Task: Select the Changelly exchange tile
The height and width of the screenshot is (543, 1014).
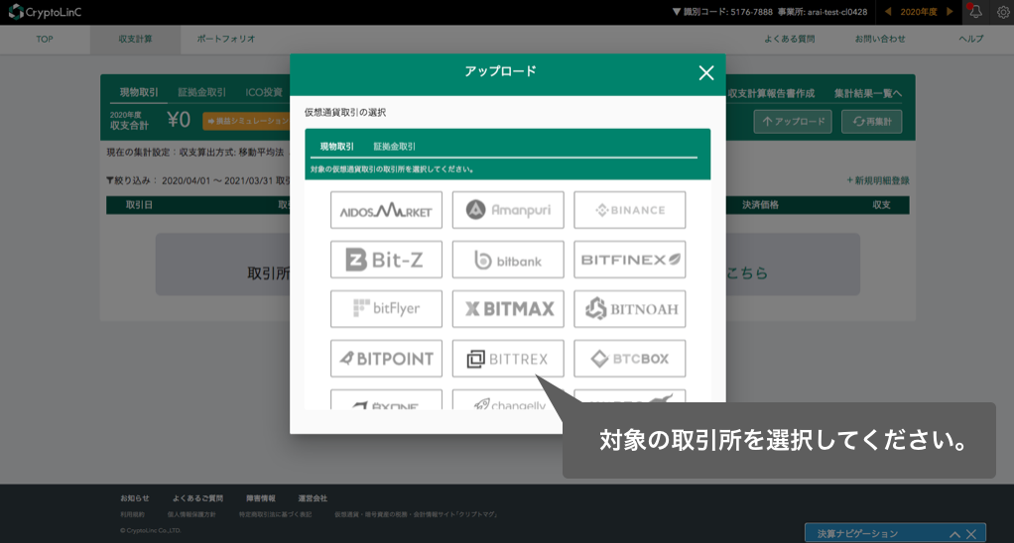Action: tap(508, 399)
